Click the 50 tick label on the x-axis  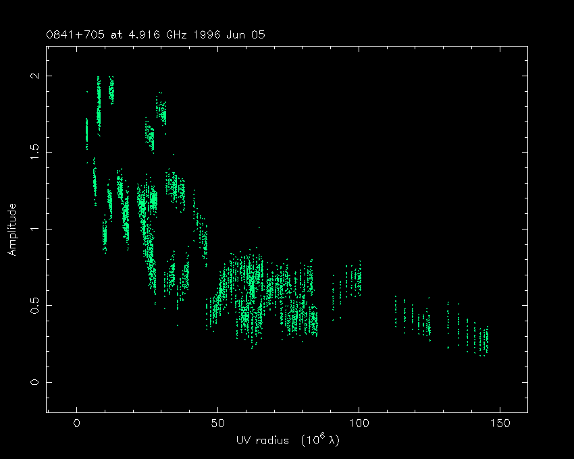tap(217, 423)
